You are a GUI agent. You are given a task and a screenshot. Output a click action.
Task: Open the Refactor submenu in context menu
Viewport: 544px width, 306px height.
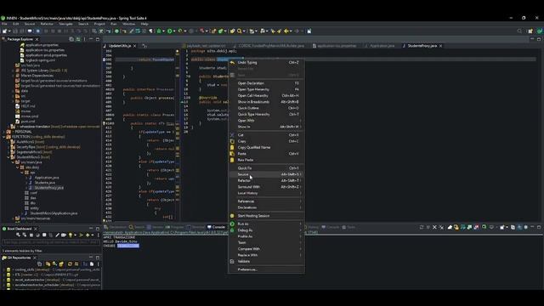[266, 181]
